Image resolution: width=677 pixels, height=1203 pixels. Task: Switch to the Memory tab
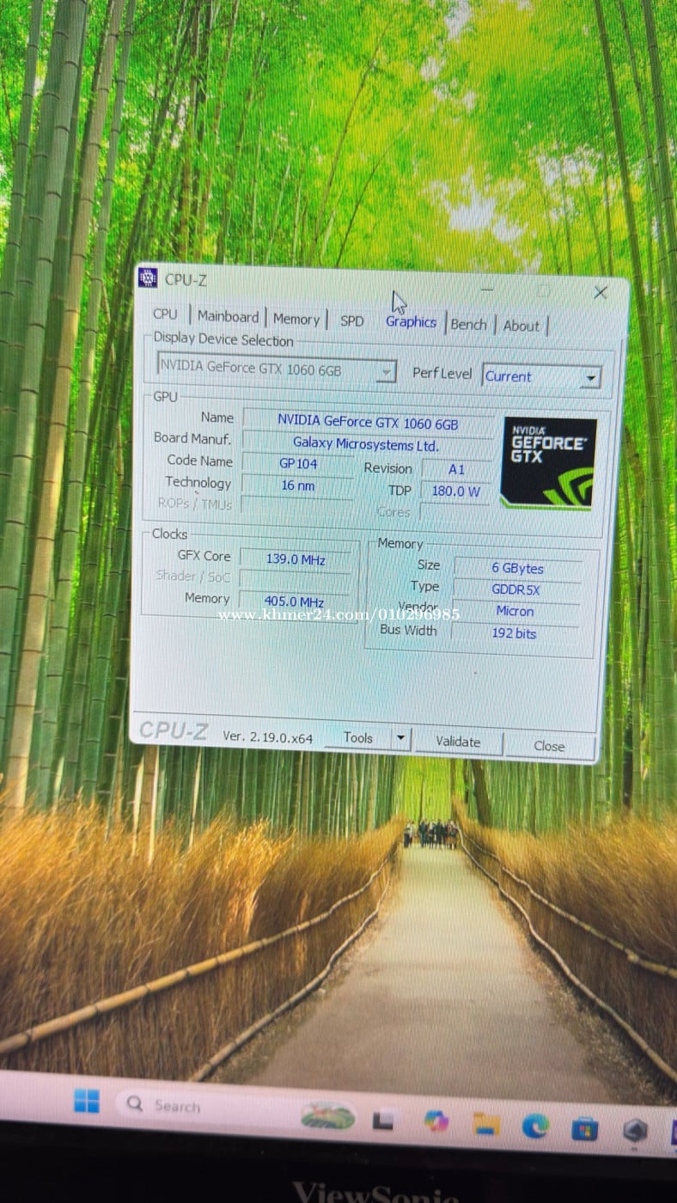coord(296,319)
